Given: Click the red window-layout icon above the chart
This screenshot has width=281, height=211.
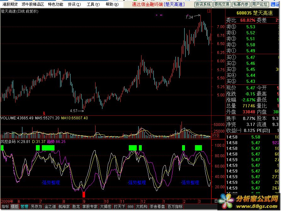Looking at the screenshot, I should click(209, 11).
